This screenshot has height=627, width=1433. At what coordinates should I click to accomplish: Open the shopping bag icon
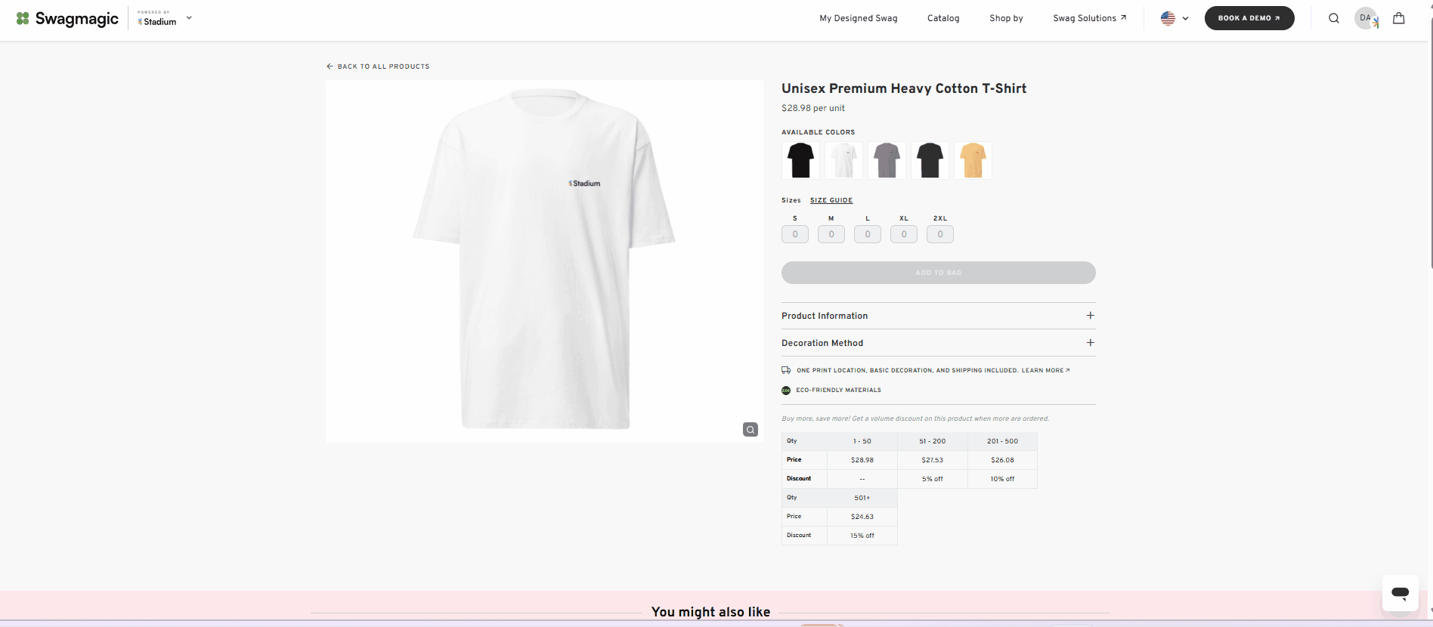coord(1399,18)
